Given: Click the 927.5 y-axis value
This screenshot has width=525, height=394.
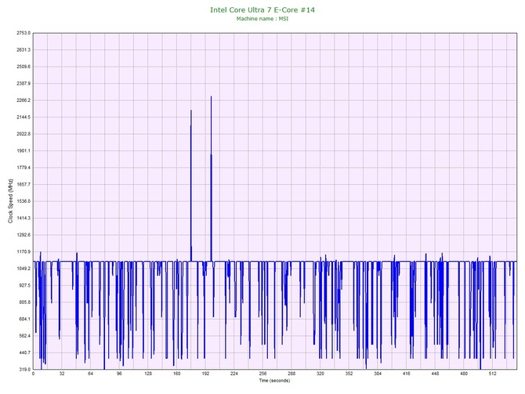Looking at the screenshot, I should [25, 285].
